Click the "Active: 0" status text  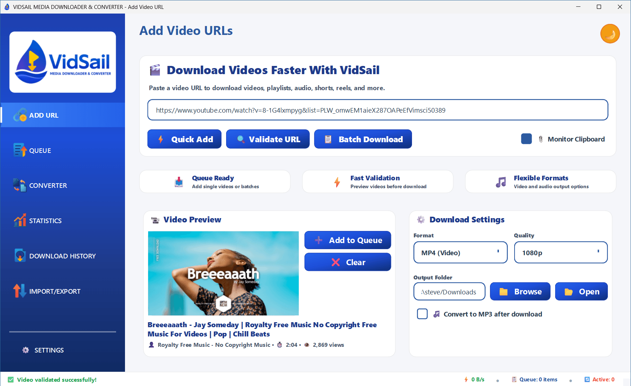[x=604, y=380]
